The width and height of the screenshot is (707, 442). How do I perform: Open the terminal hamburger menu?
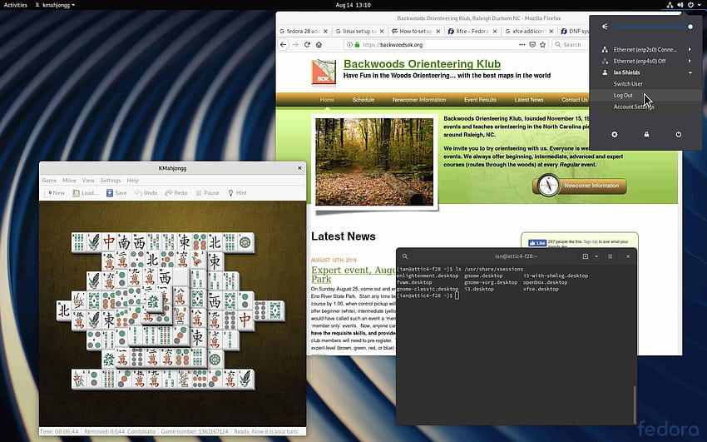(x=610, y=256)
